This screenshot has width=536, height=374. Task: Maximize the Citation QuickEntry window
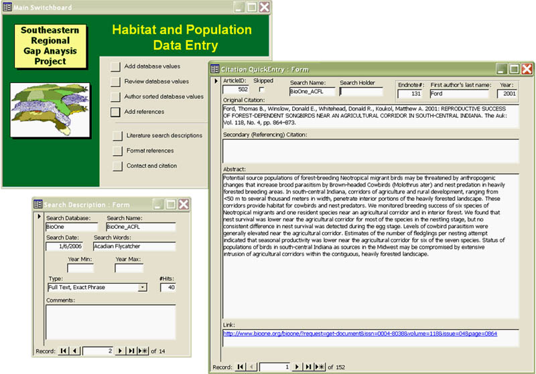click(515, 69)
